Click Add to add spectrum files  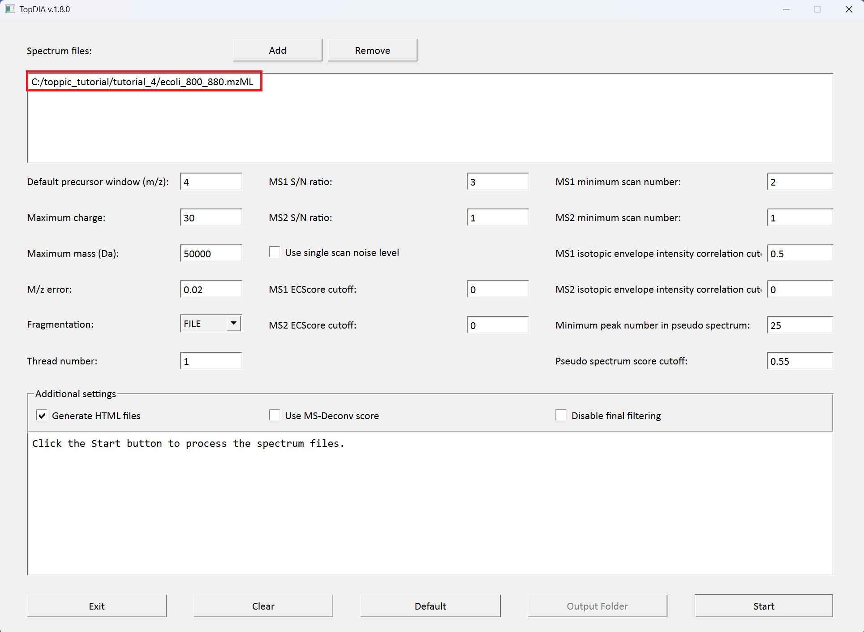click(277, 50)
